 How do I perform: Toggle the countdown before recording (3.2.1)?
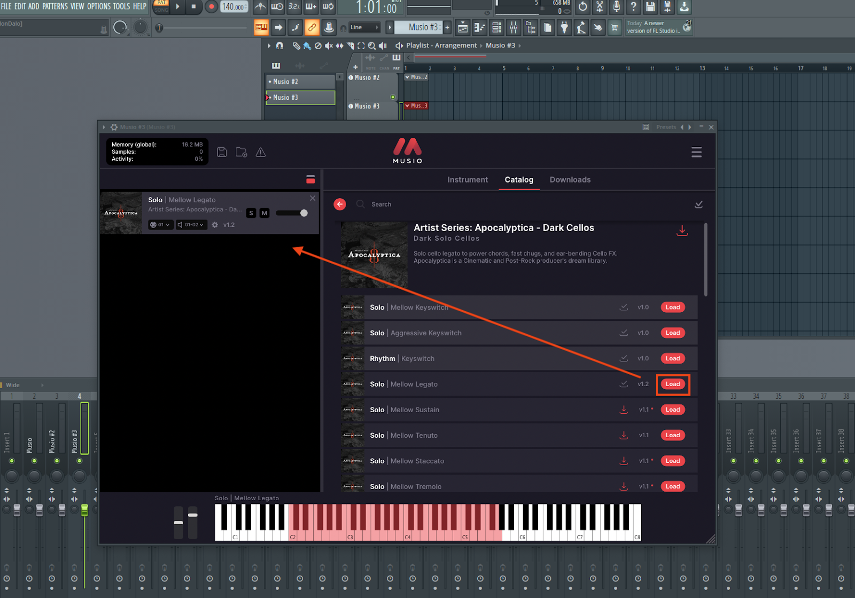(294, 7)
